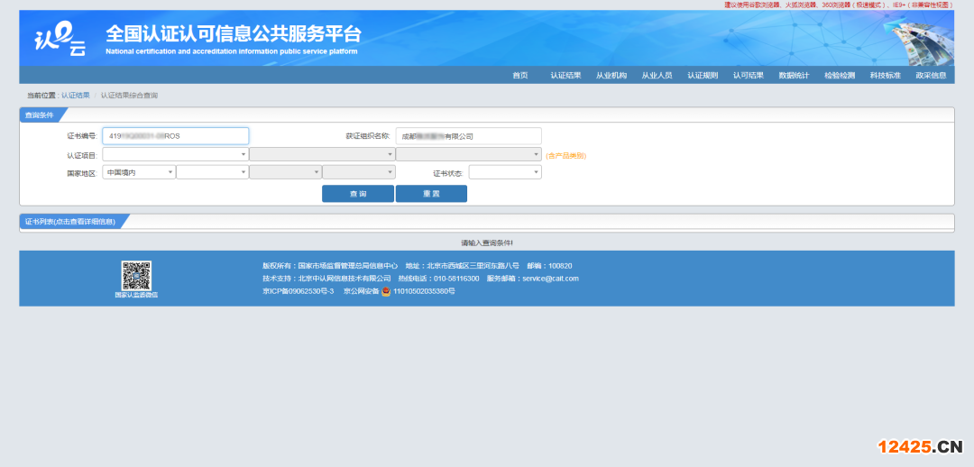Viewport: 974px width, 467px height.
Task: Expand the 证书状态 dropdown
Action: [x=505, y=172]
